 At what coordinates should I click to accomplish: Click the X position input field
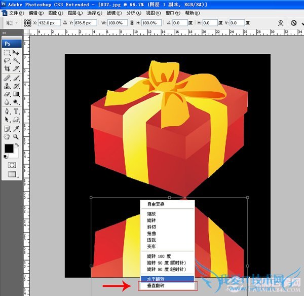coord(49,23)
